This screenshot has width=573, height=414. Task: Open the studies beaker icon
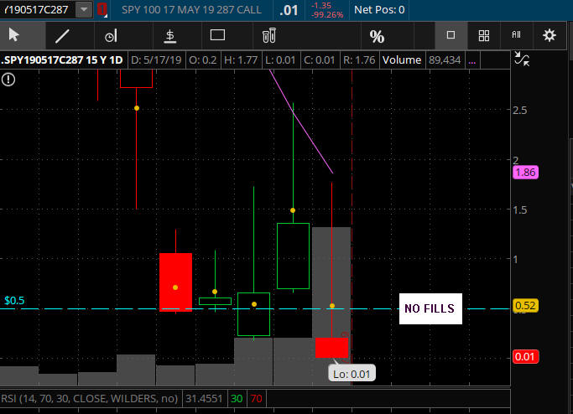pos(269,35)
